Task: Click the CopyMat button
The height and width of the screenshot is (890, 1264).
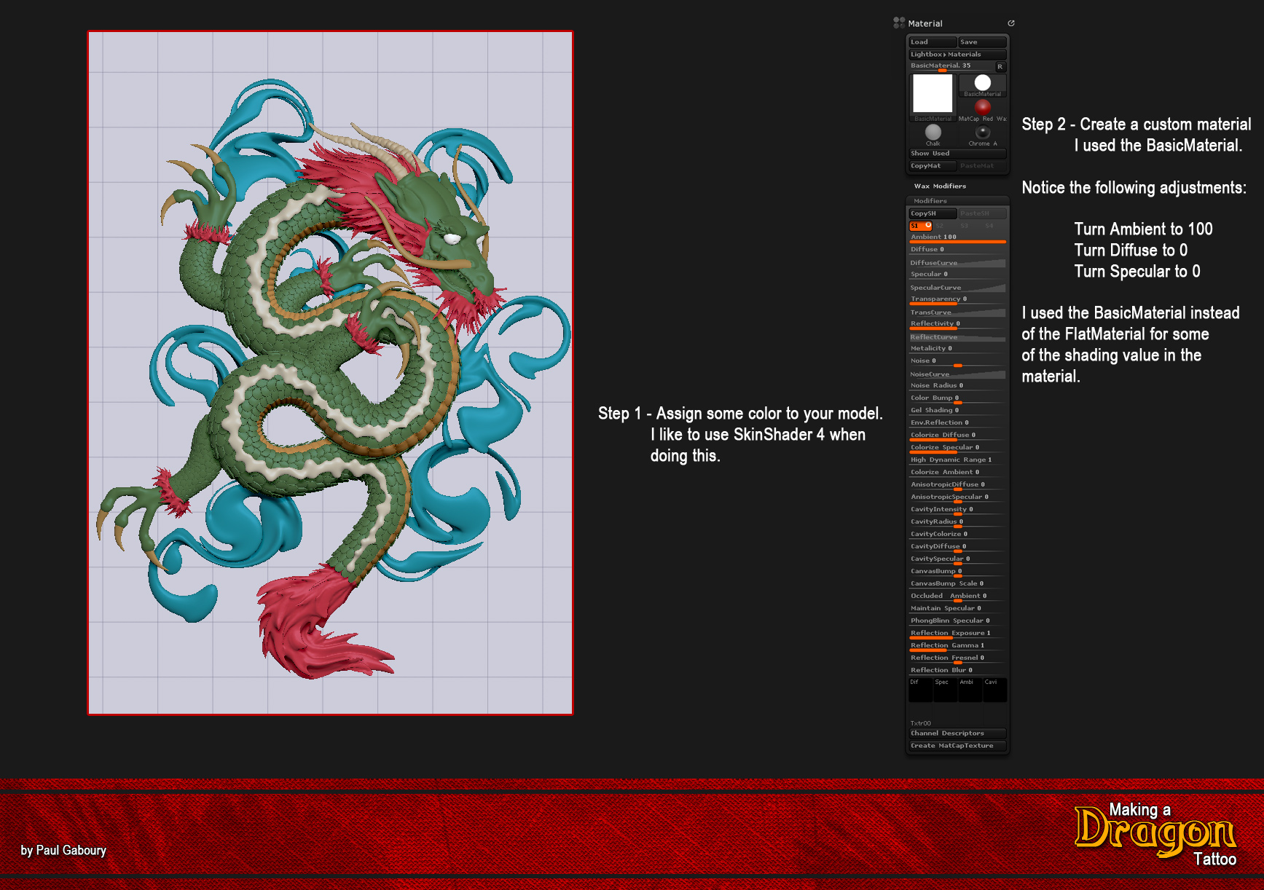Action: point(933,166)
